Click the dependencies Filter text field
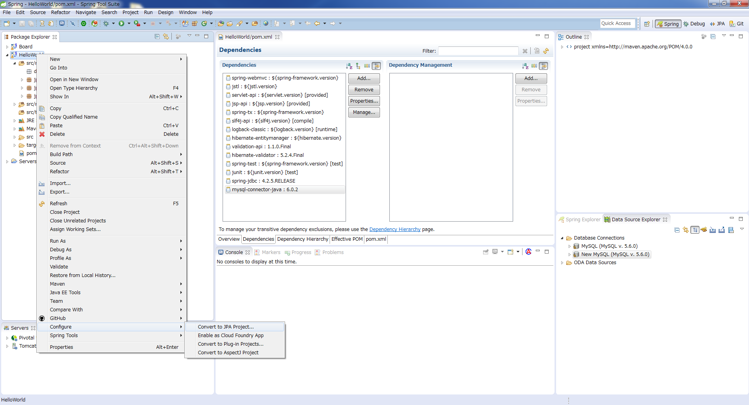This screenshot has height=405, width=749. click(x=478, y=51)
